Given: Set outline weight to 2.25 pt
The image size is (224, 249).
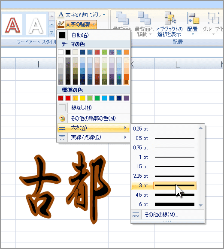Looking at the screenshot, I should pyautogui.click(x=164, y=176).
